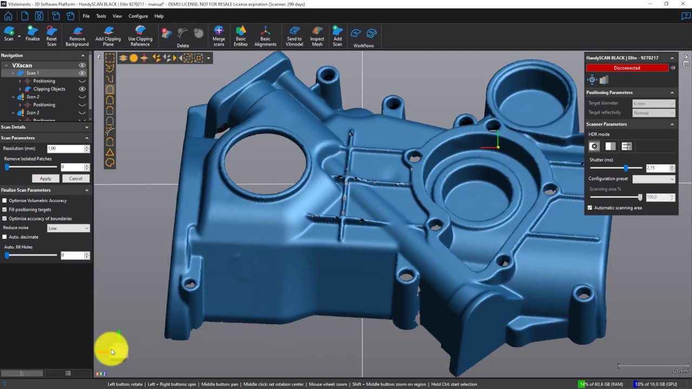Open the Tools menu

coord(101,16)
